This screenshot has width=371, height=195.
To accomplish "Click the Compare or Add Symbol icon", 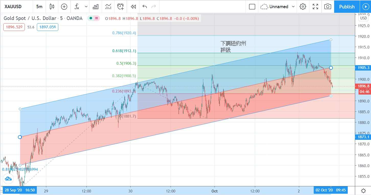I will (64, 7).
